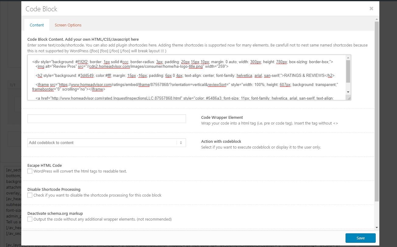Click the textarea resize handle corner
Image resolution: width=397 pixels, height=247 pixels.
coord(349,98)
